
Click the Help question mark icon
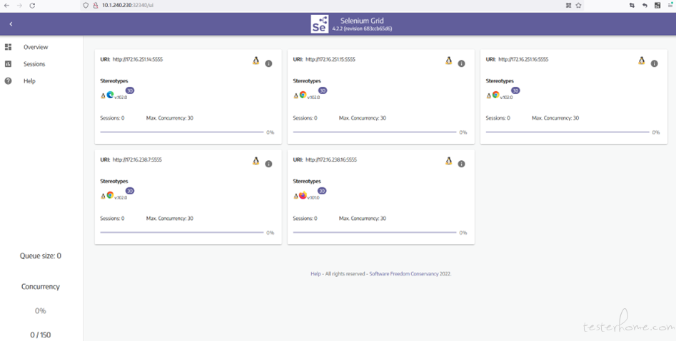coord(8,81)
